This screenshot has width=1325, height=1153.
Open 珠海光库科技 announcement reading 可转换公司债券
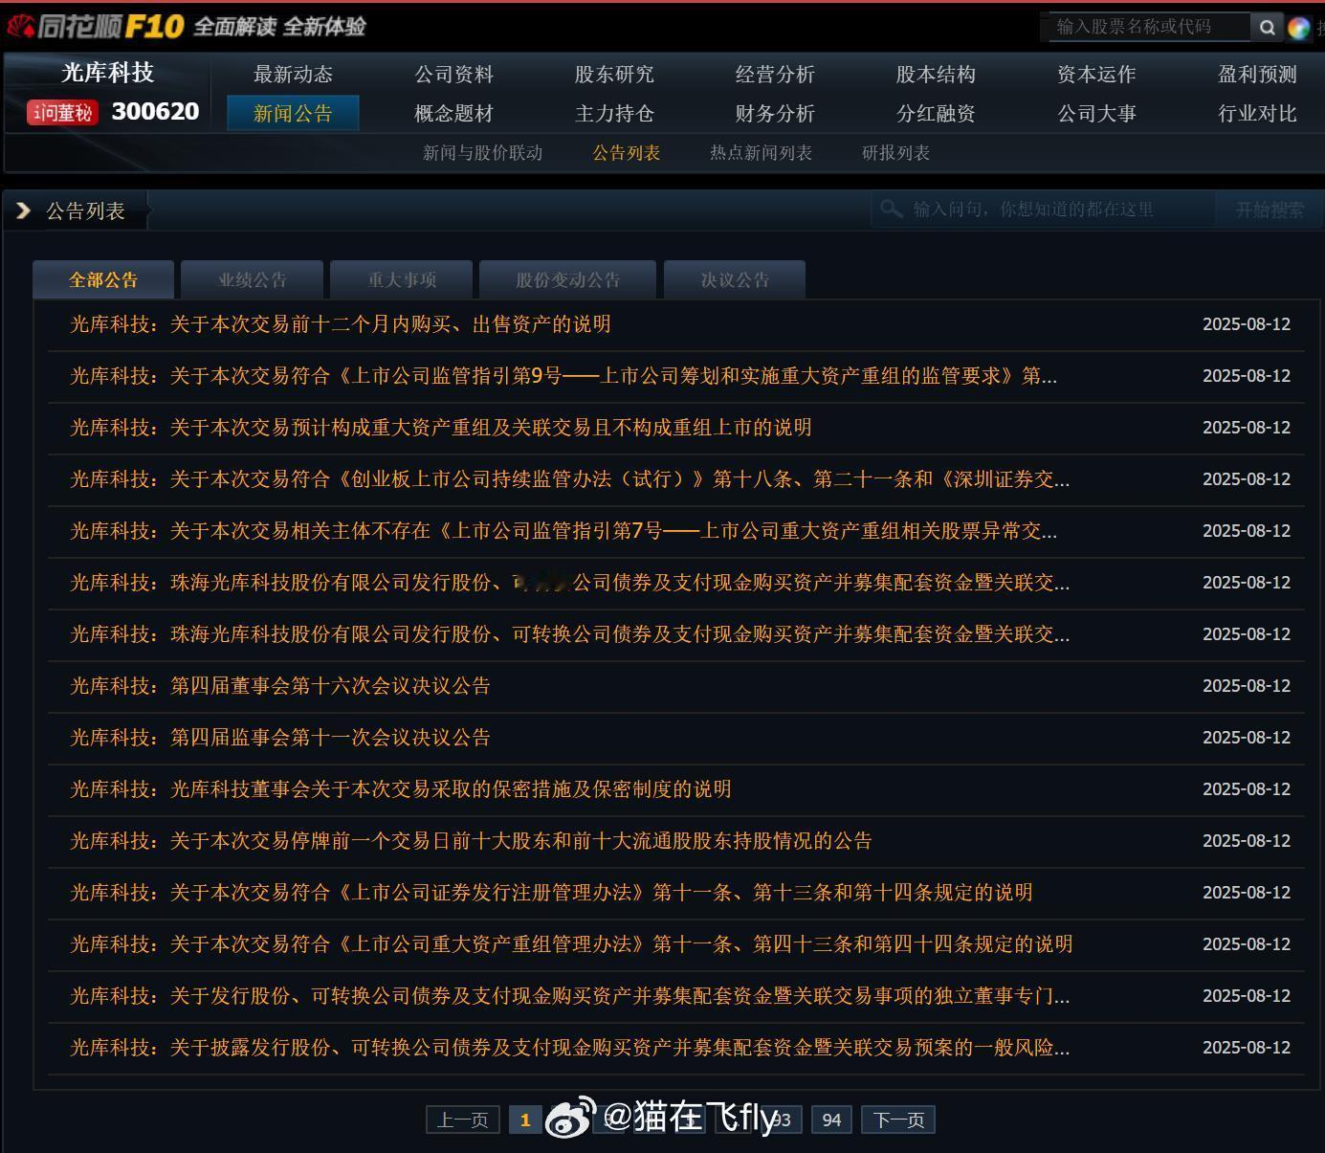coord(570,634)
